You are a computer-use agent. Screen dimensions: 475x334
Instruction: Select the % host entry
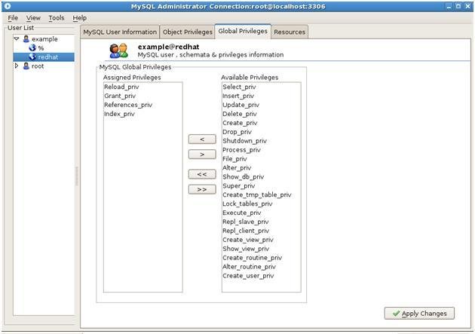pos(41,48)
